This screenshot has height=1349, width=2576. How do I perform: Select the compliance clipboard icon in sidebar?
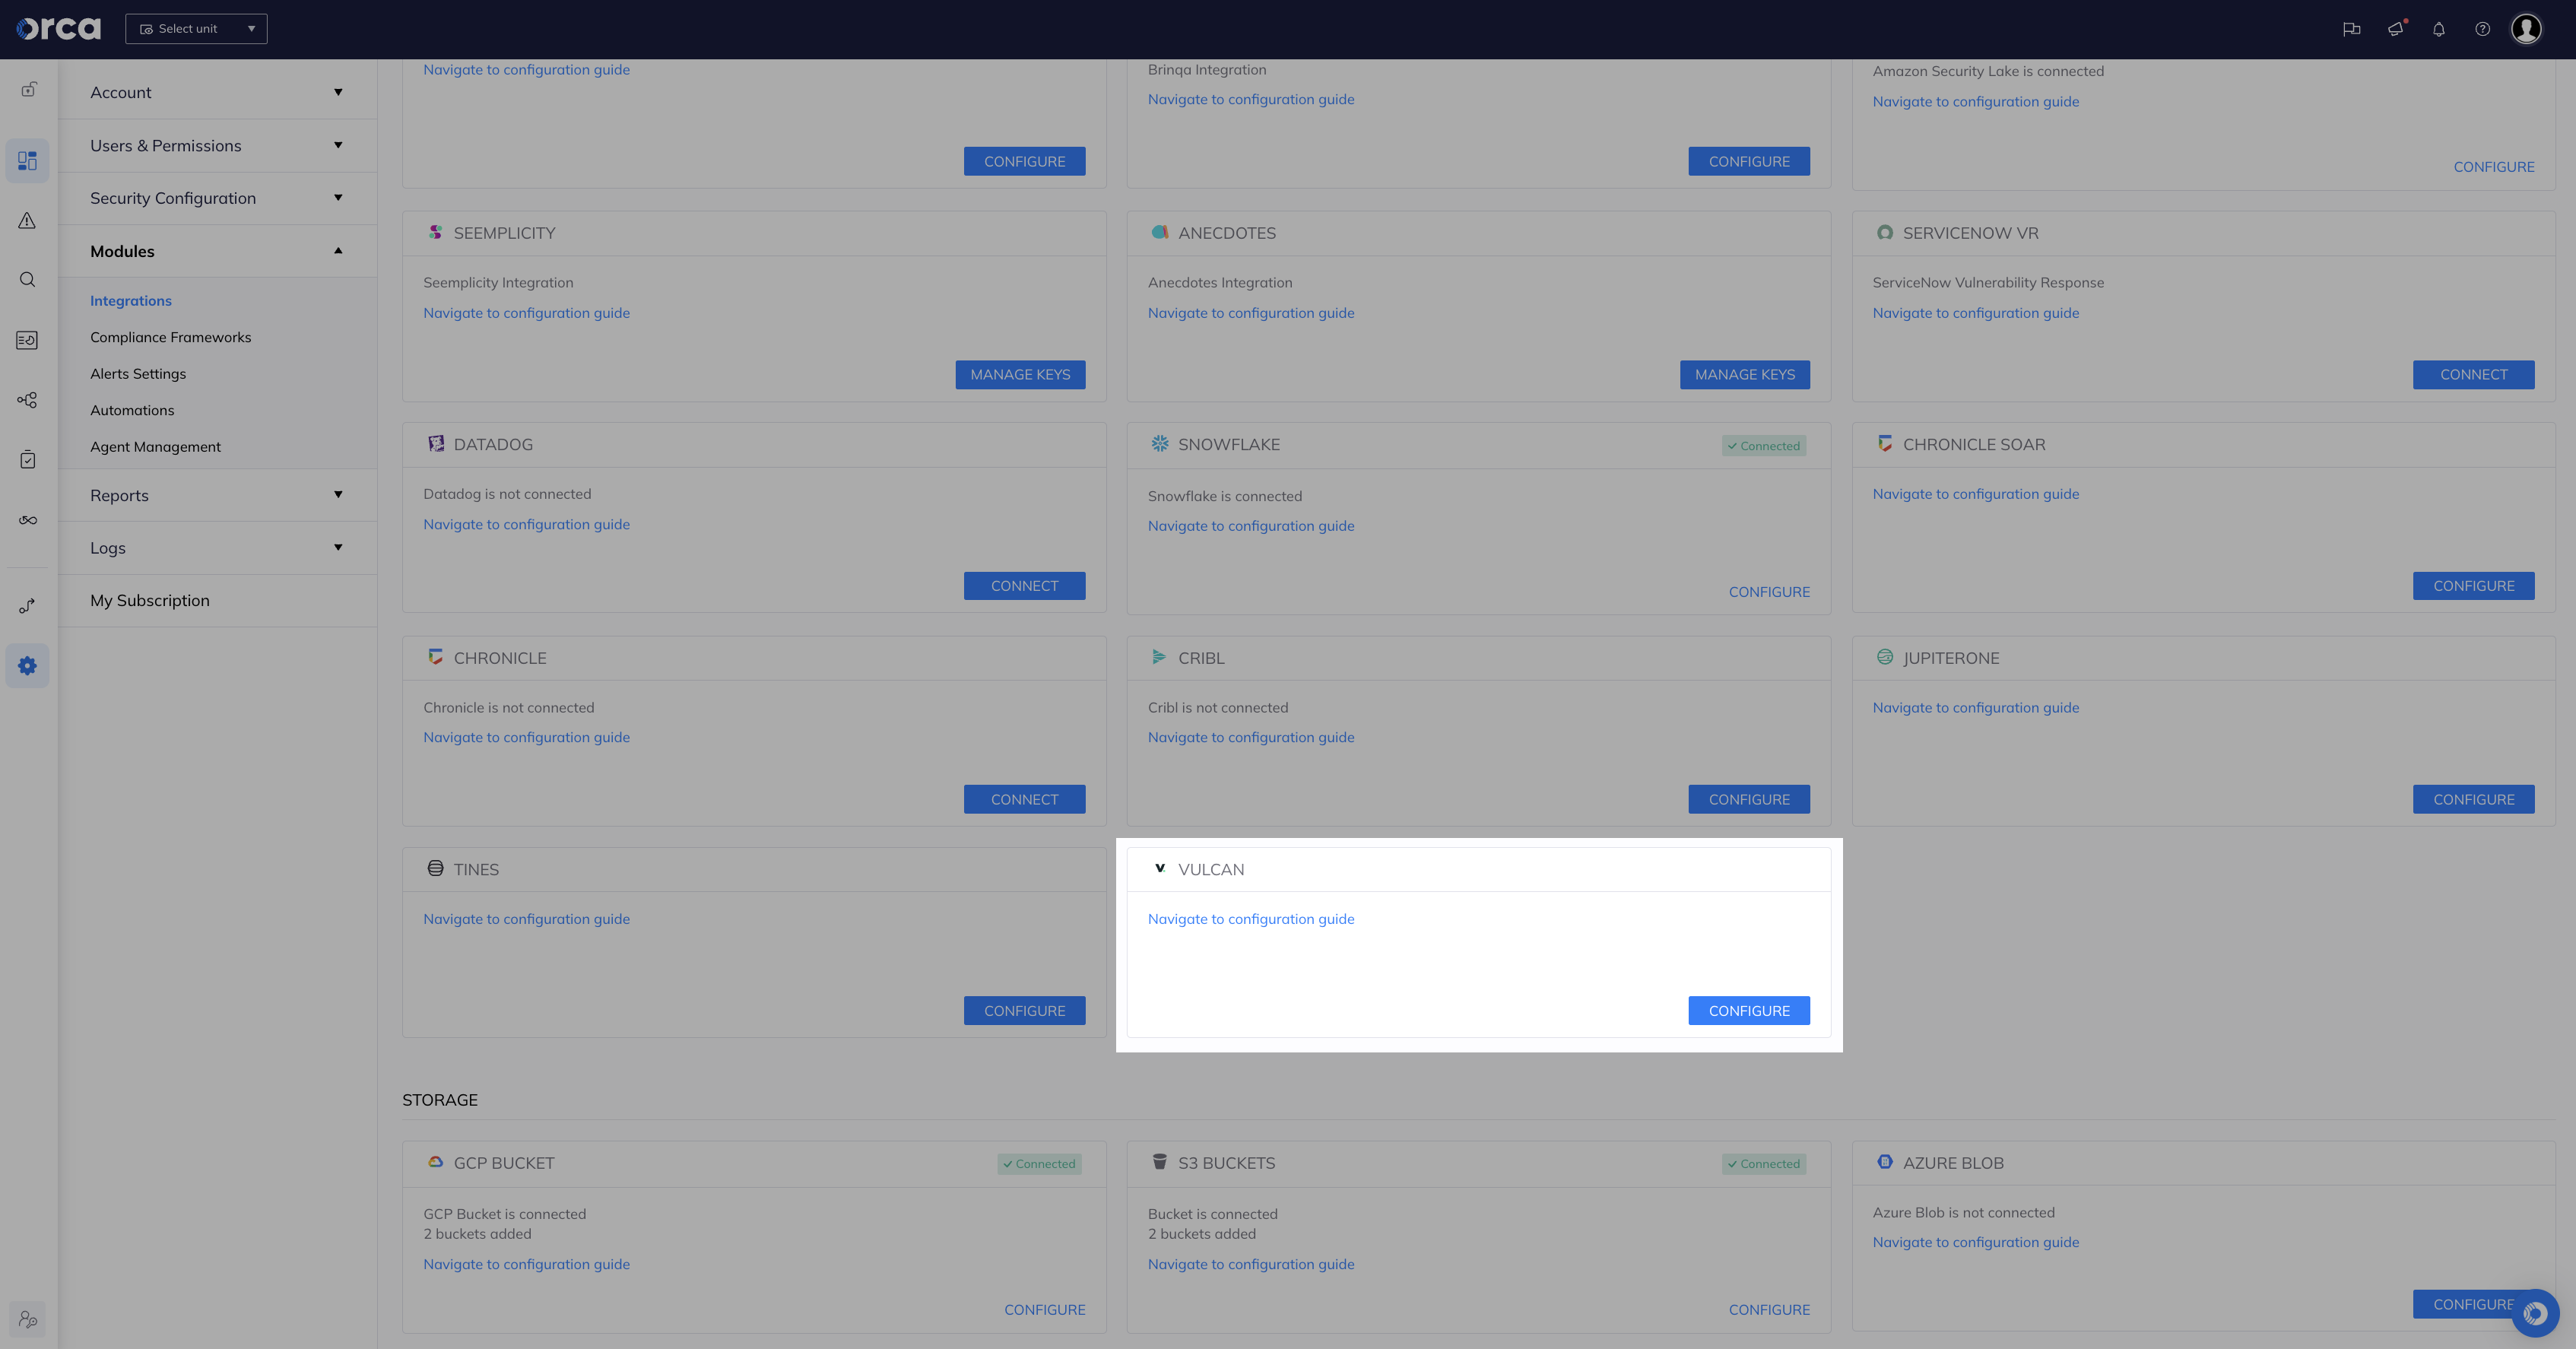tap(27, 459)
